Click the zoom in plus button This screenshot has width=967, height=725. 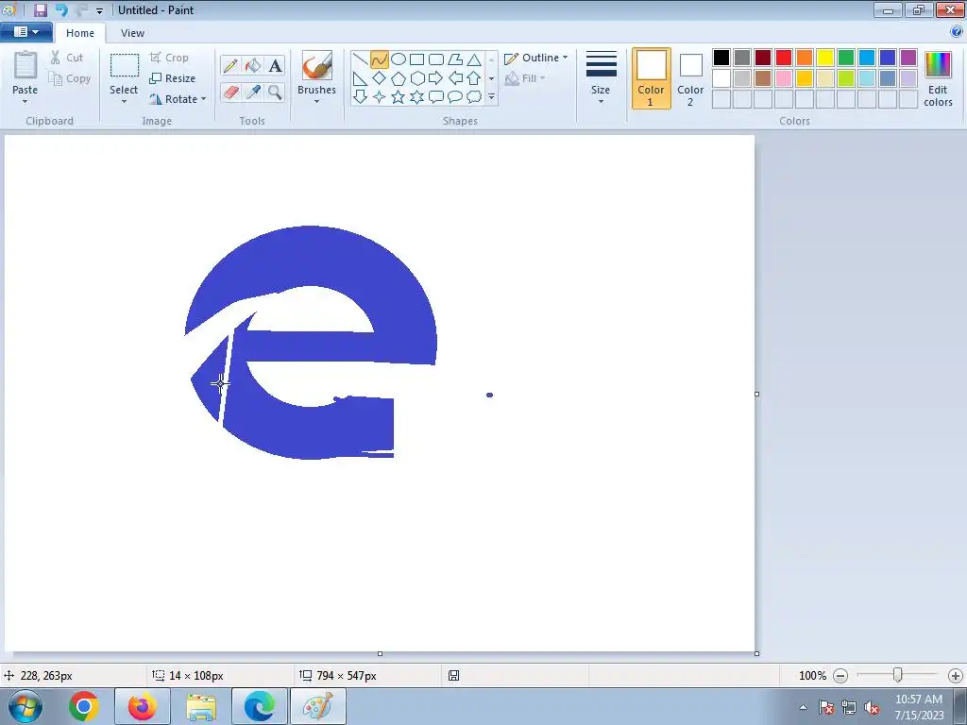tap(956, 676)
